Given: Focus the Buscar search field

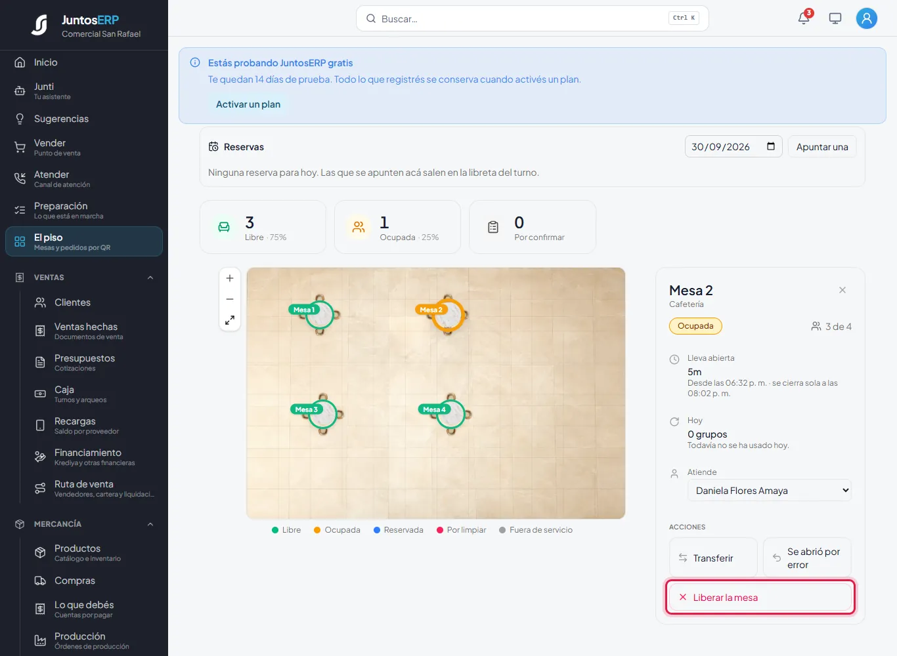Looking at the screenshot, I should coord(532,18).
